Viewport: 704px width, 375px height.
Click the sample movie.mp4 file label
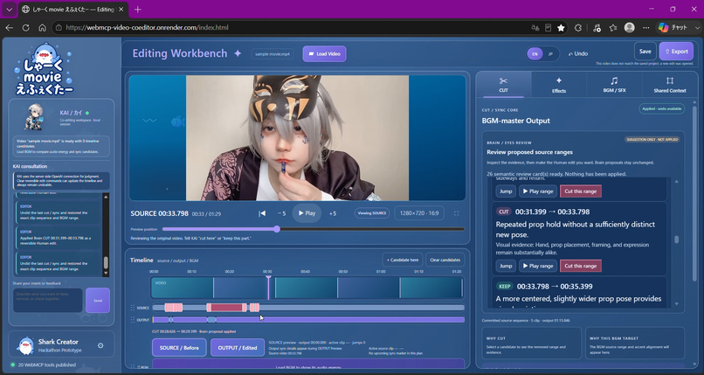point(273,54)
